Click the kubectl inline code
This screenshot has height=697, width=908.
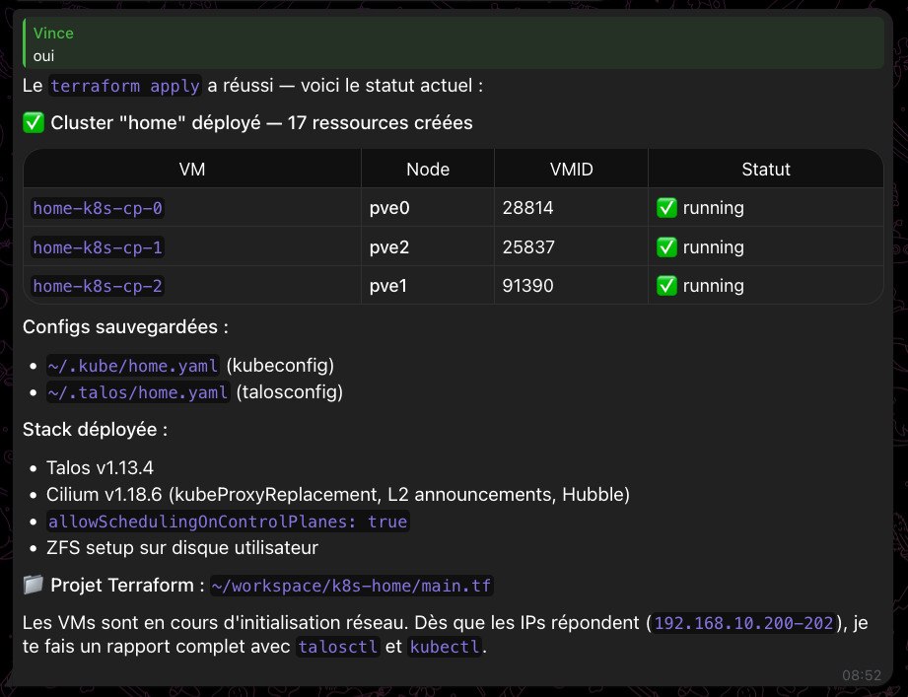tap(445, 647)
